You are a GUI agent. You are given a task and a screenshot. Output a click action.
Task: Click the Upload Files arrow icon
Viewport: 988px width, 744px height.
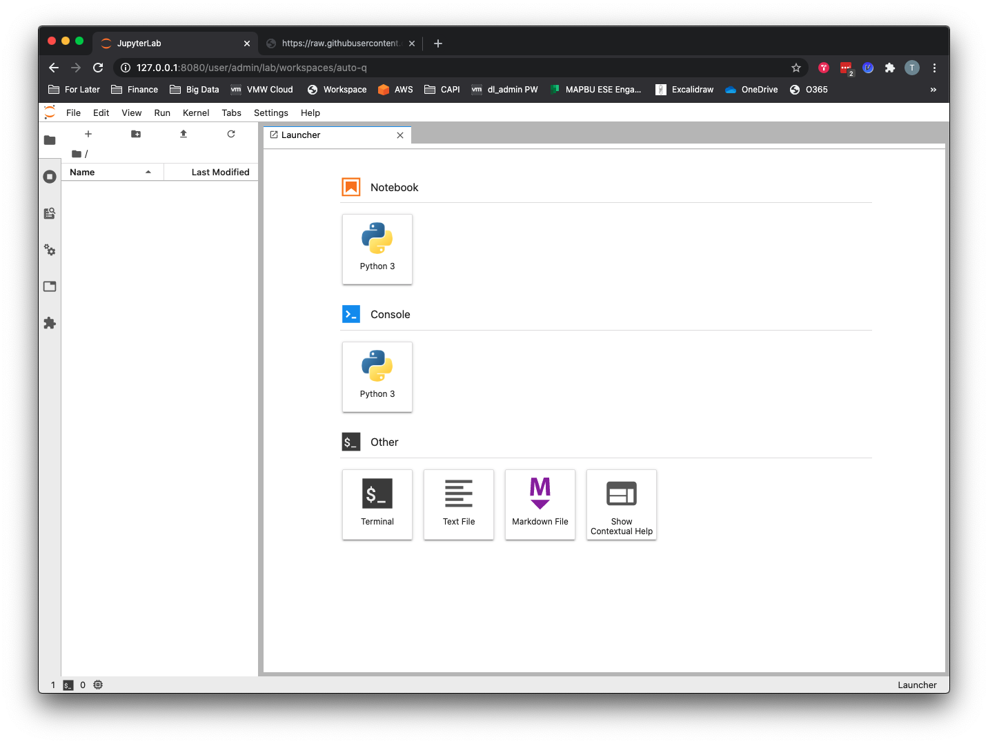click(x=184, y=134)
